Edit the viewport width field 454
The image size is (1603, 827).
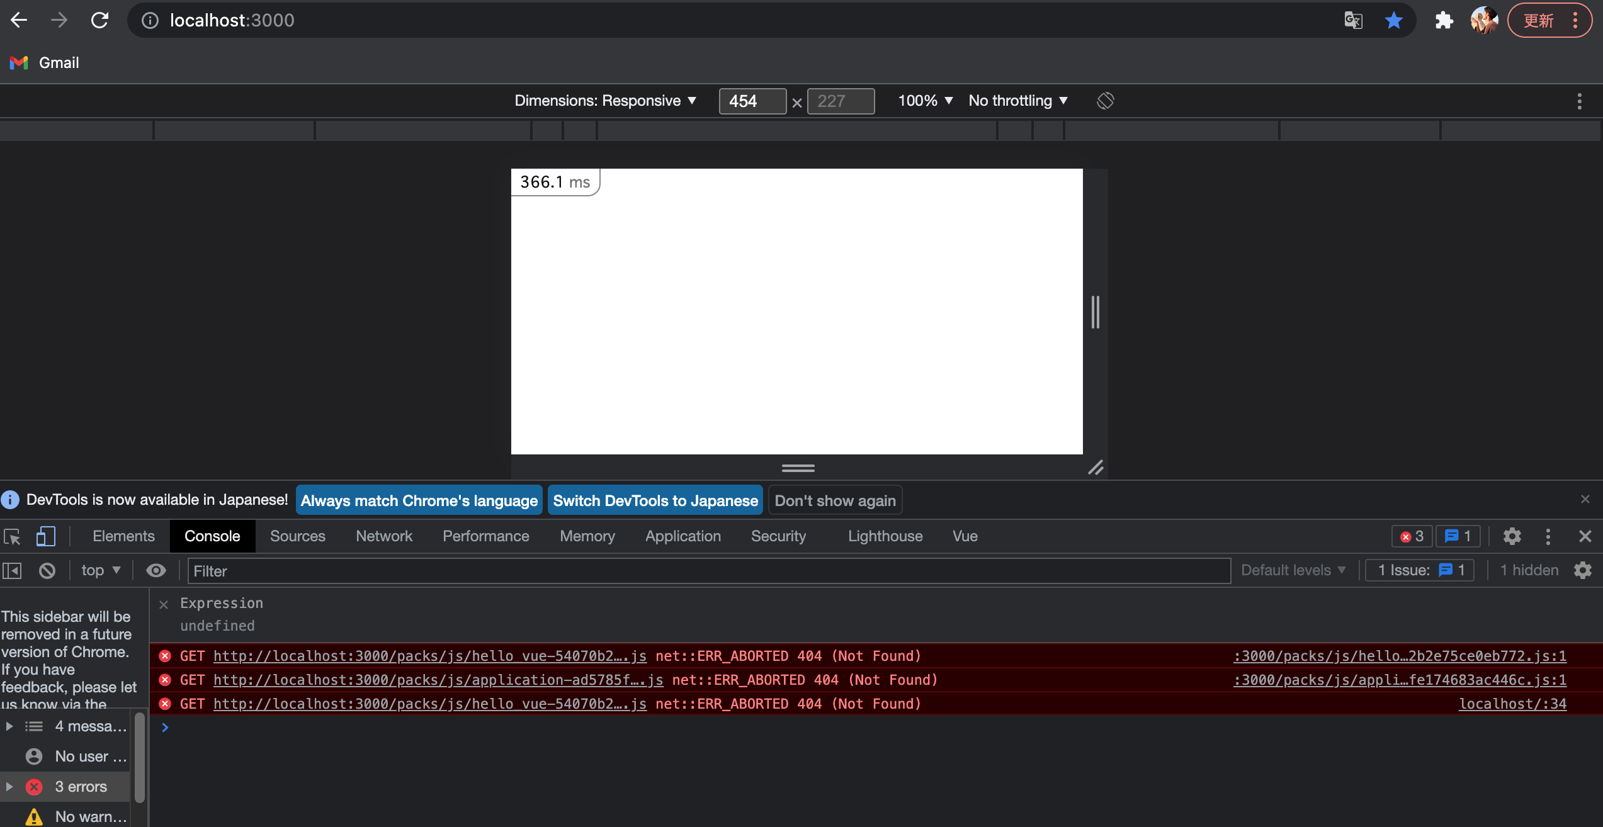(752, 101)
